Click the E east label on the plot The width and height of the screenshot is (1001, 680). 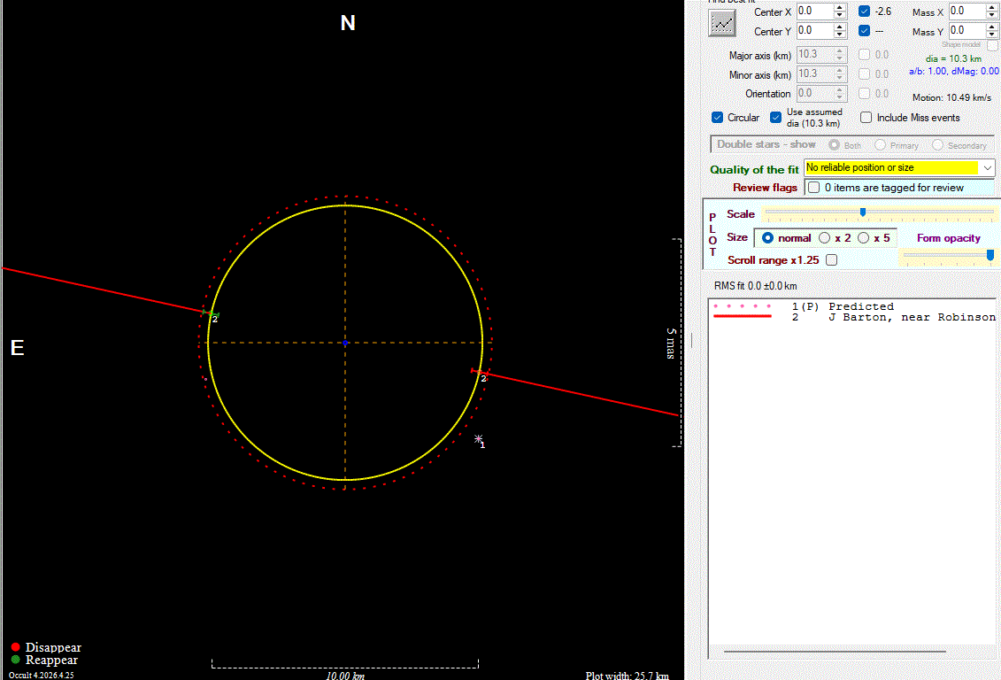[x=17, y=348]
